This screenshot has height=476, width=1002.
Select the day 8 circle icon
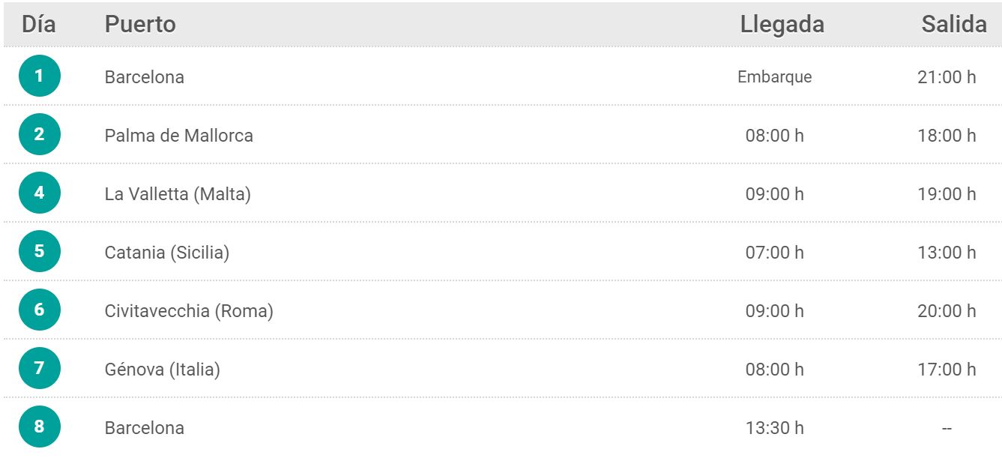tap(40, 427)
